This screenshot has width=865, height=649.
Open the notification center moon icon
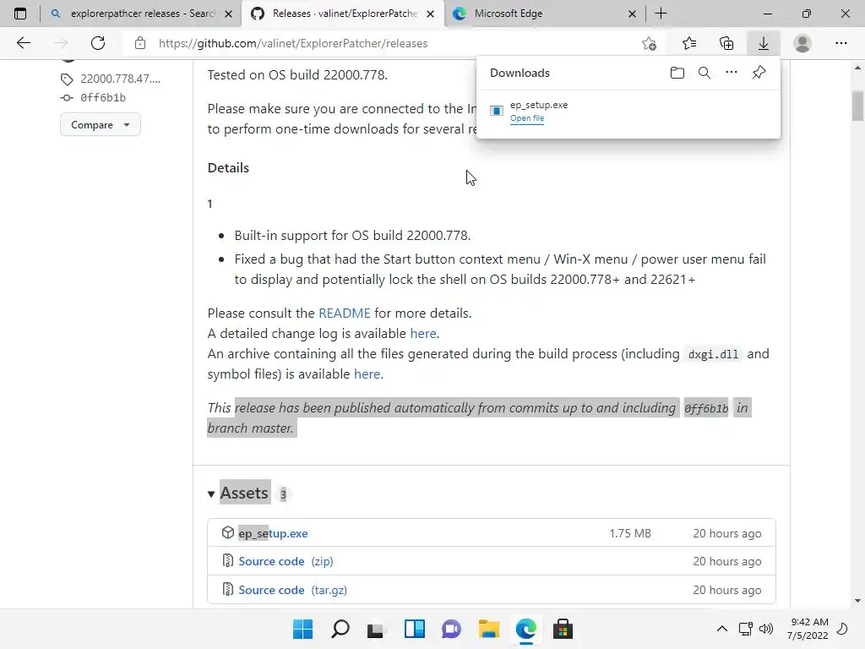coord(842,629)
